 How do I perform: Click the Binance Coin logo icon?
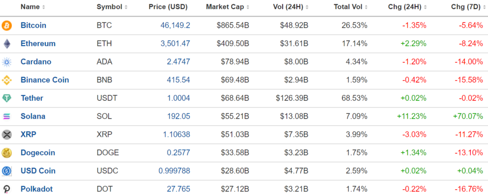click(x=7, y=80)
